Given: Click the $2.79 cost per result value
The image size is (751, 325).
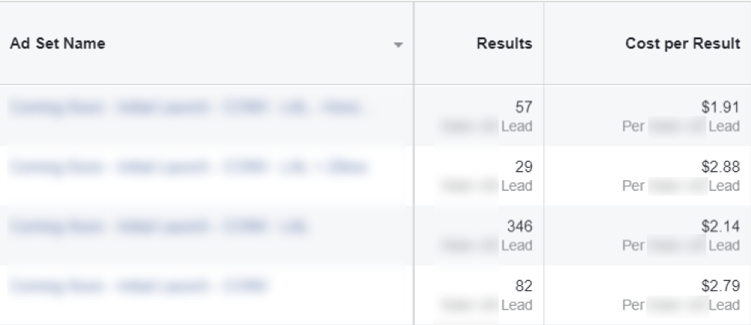Looking at the screenshot, I should (720, 286).
